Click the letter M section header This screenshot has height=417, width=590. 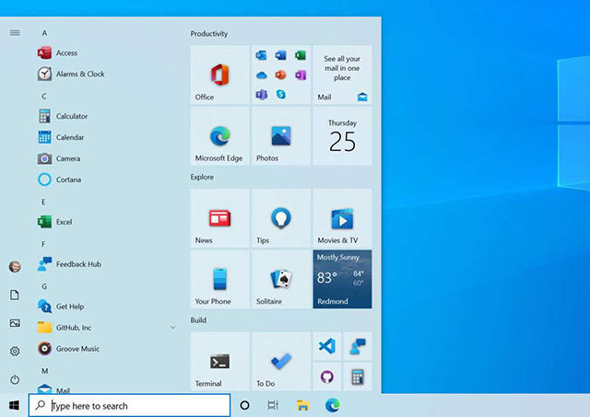point(45,371)
